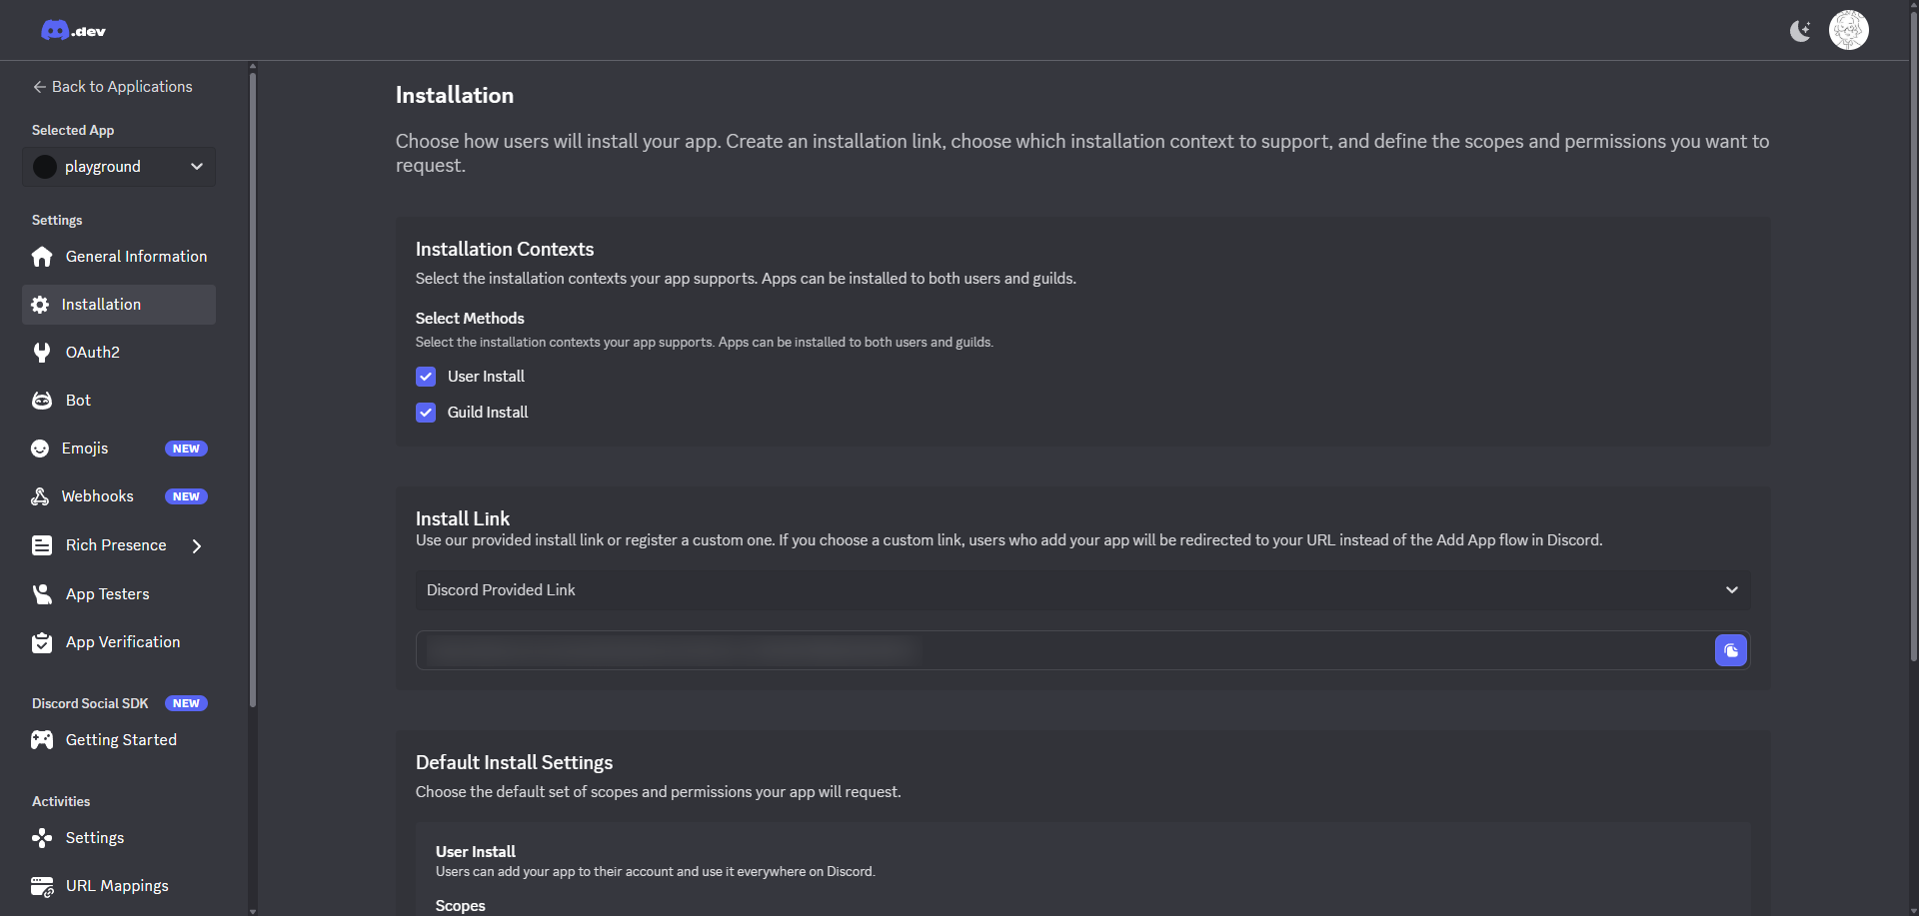Image resolution: width=1919 pixels, height=916 pixels.
Task: Expand the Rich Presence submenu arrow
Action: click(x=197, y=545)
